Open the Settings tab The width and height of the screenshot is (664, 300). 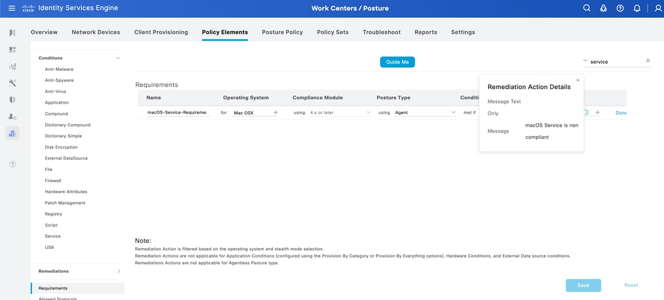(463, 32)
